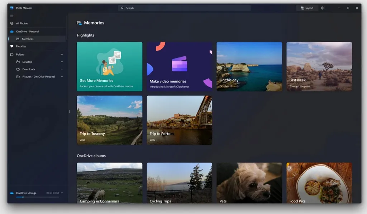Expand the Desktop folder chevron
367x214 pixels.
click(62, 62)
